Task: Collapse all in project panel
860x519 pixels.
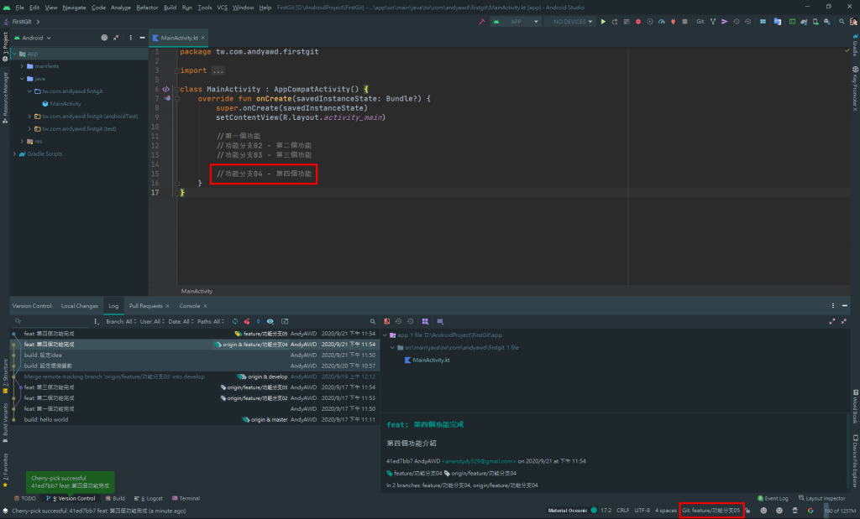Action: (x=116, y=38)
